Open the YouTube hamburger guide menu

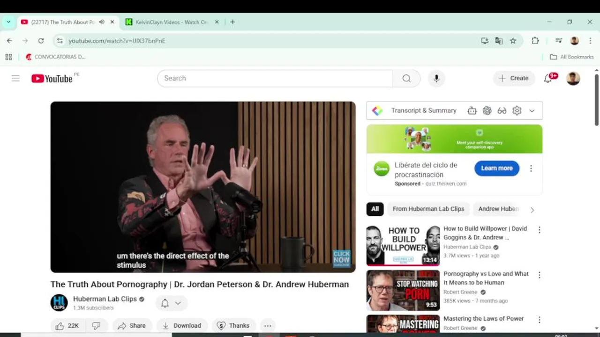15,78
